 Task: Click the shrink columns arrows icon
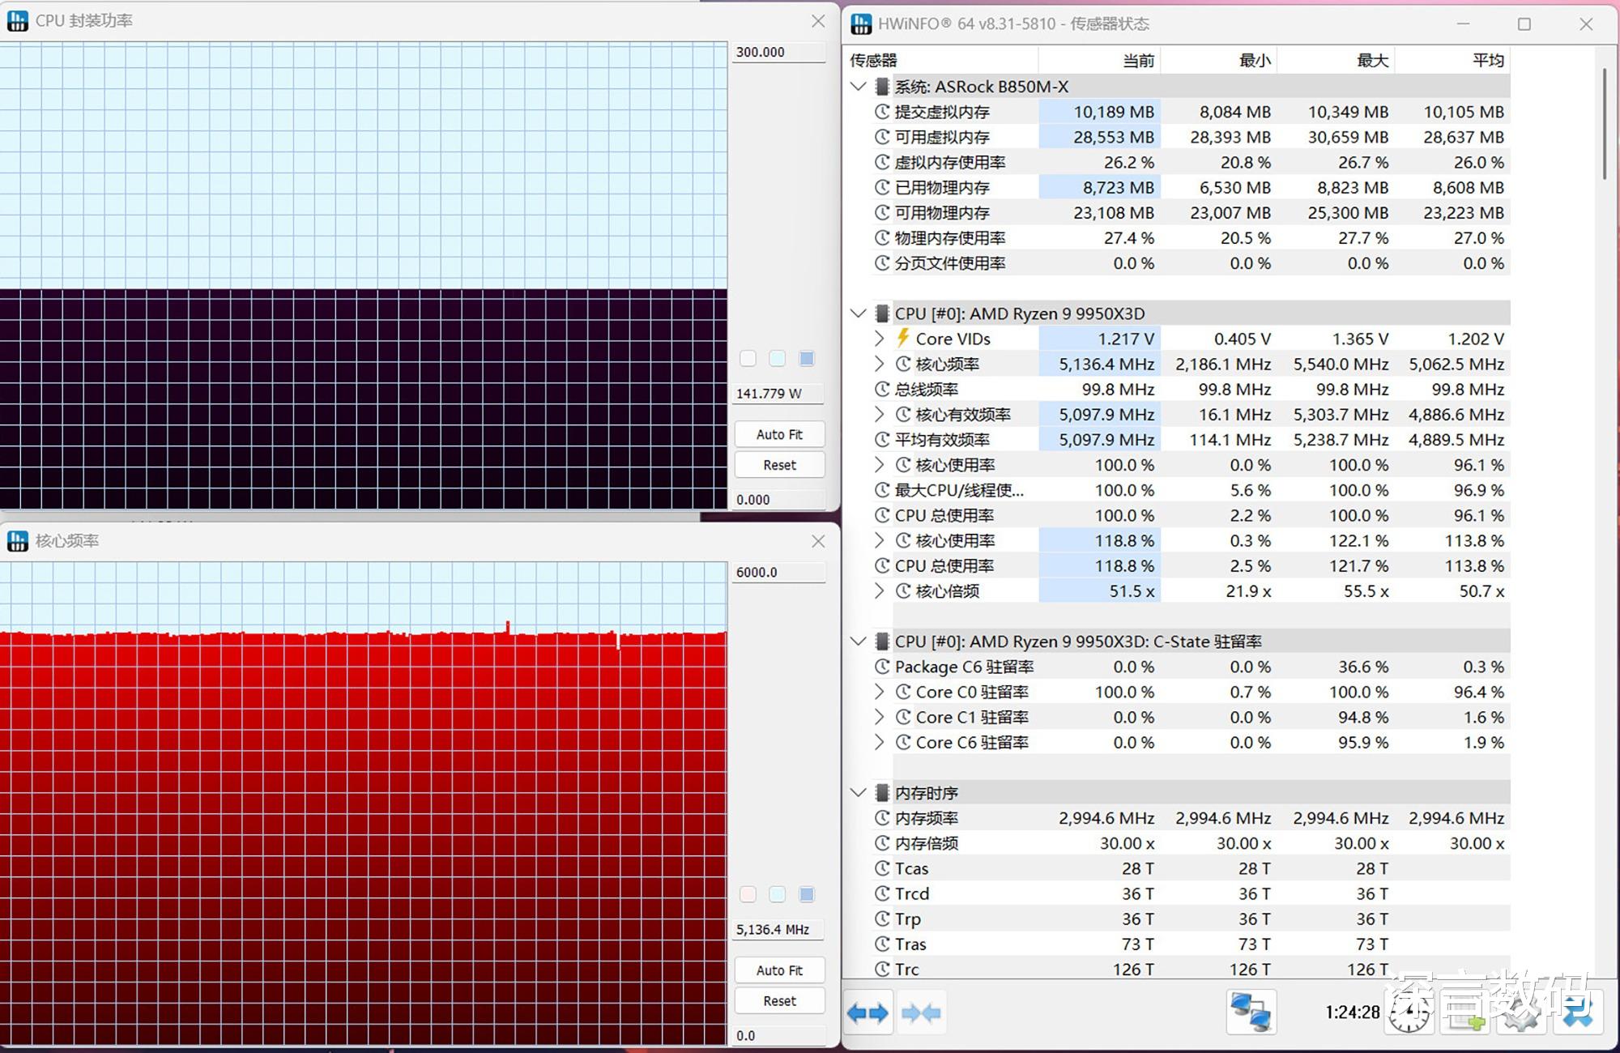tap(921, 1013)
